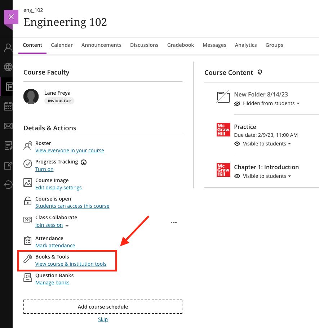Image resolution: width=319 pixels, height=328 pixels.
Task: Change the Practice item's Visible to students setting
Action: tap(263, 144)
